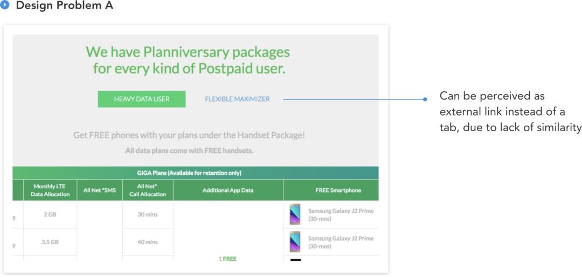The image size is (582, 277).
Task: Click the GIGA Plans table header banner
Action: [x=196, y=173]
